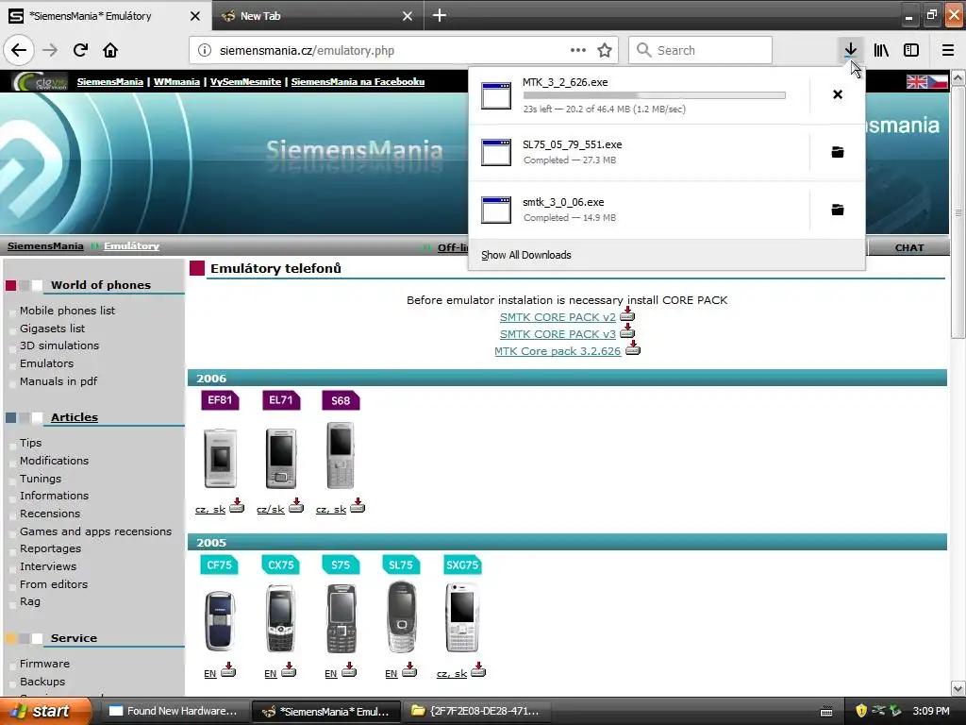Screen dimensions: 966x725
Task: Click SiemensMania breadcrumb link
Action: click(x=45, y=246)
